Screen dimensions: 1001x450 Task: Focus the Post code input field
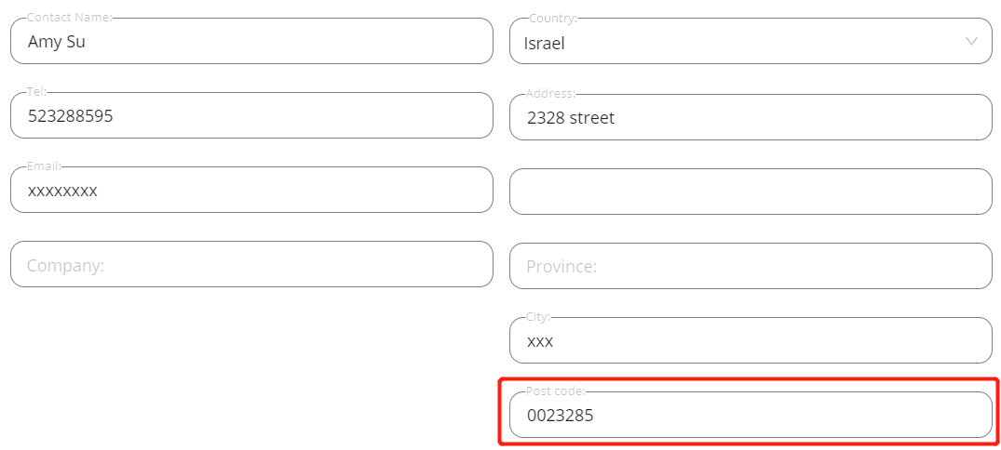click(x=751, y=415)
